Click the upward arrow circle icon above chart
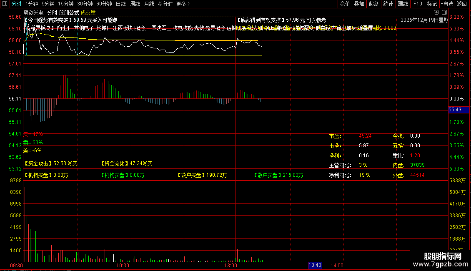The height and width of the screenshot is (271, 471). coord(436,13)
